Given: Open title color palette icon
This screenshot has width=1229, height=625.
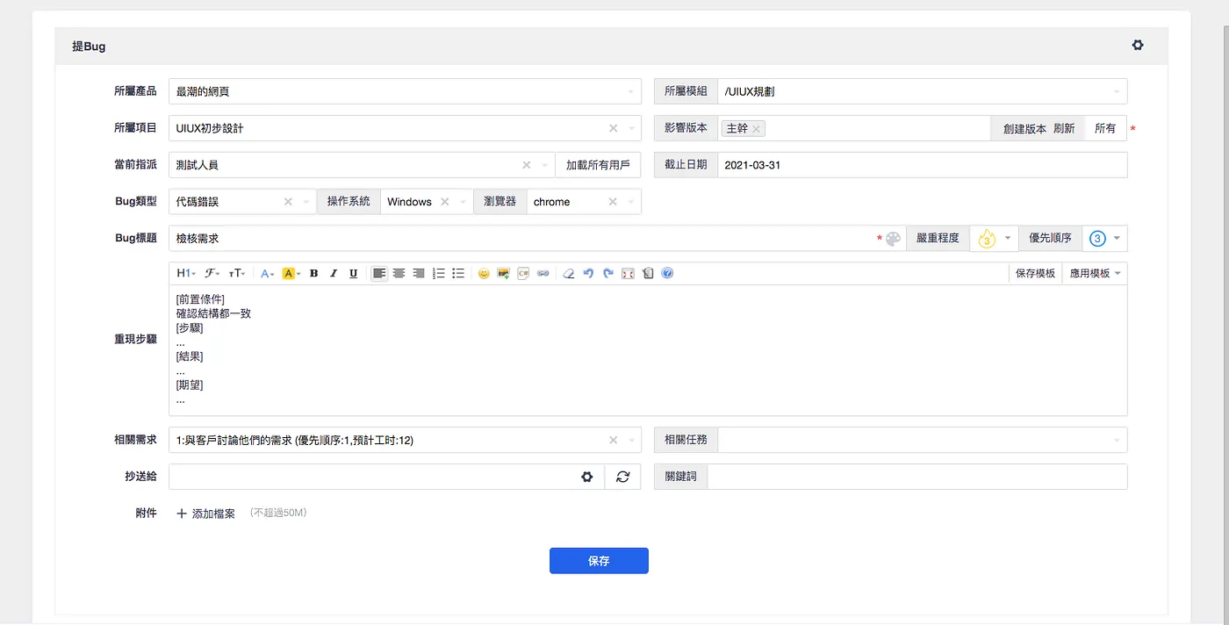Looking at the screenshot, I should (893, 239).
